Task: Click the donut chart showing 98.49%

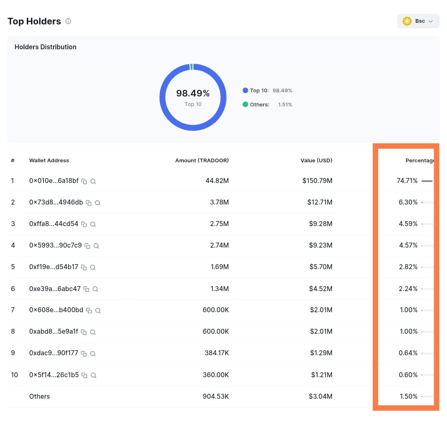Action: click(x=193, y=97)
